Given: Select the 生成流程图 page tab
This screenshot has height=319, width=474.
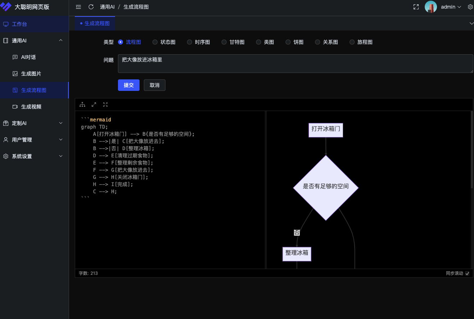Looking at the screenshot, I should click(95, 23).
